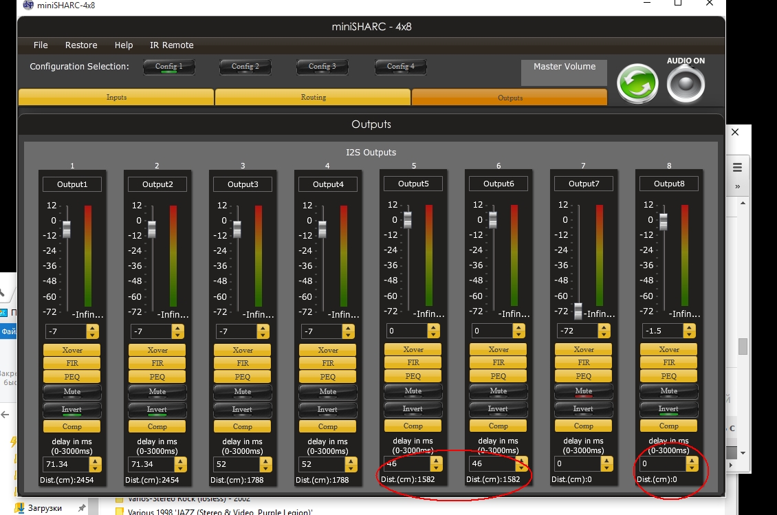Adjust Output3 delay stepper arrows

coord(265,464)
